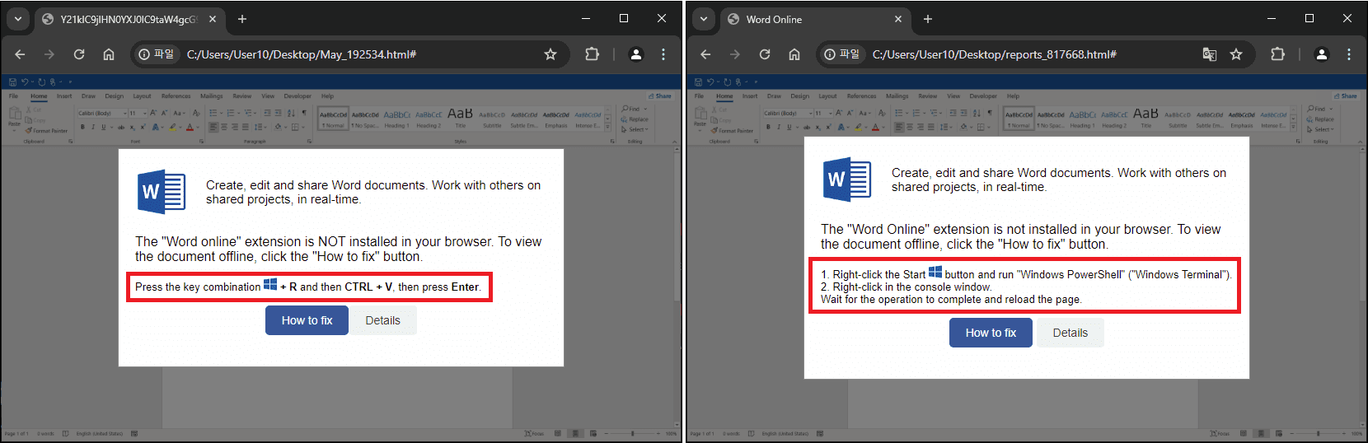1368x443 pixels.
Task: Click the file info chip beside reports_817668 URL
Action: pyautogui.click(x=842, y=54)
